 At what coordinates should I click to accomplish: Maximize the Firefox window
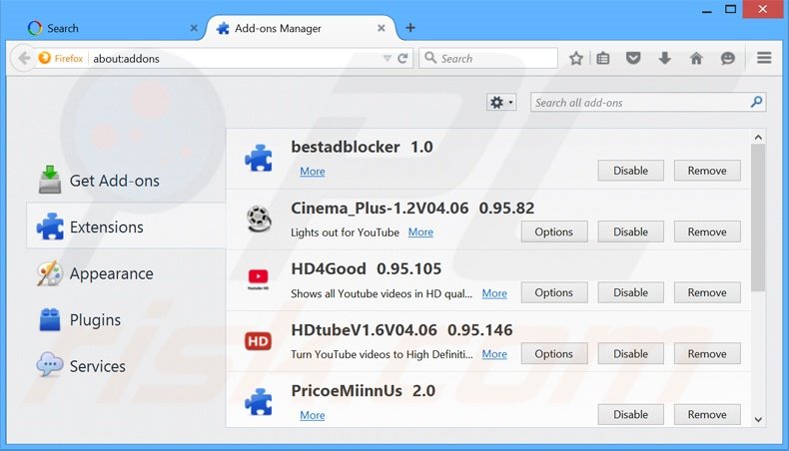pos(731,9)
